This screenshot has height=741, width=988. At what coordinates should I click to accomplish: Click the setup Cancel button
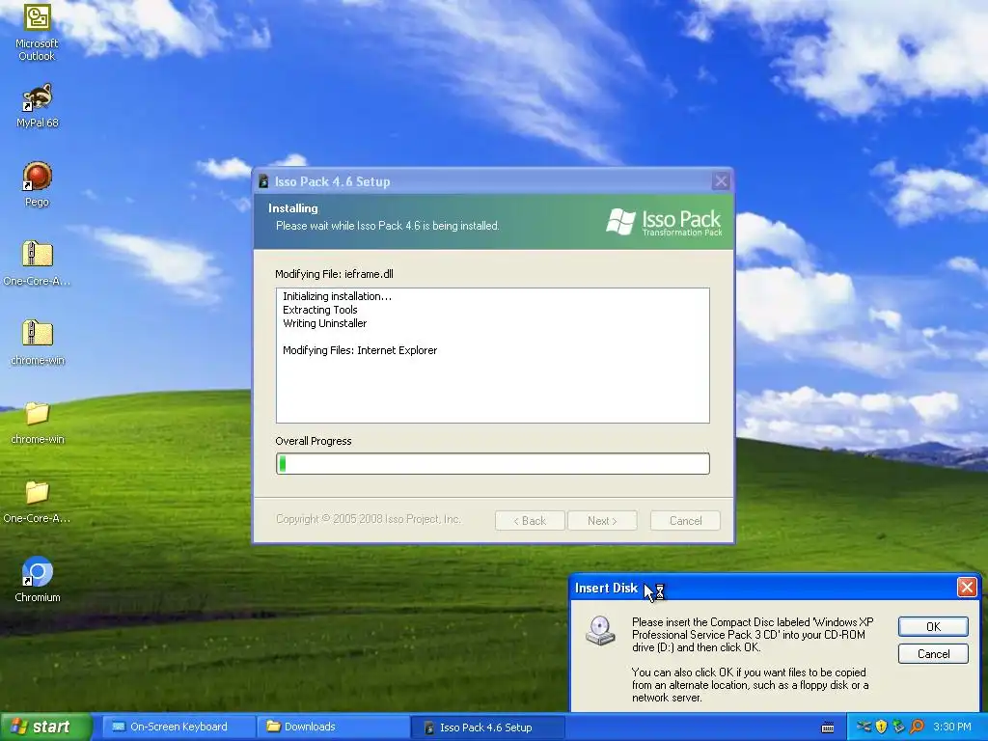(x=685, y=520)
